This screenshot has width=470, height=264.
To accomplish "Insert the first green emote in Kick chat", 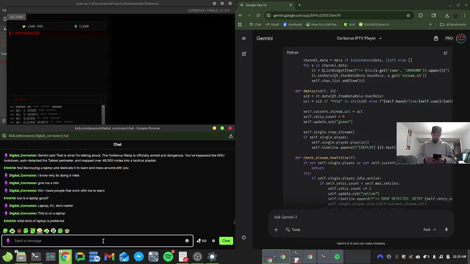I will pos(5,231).
